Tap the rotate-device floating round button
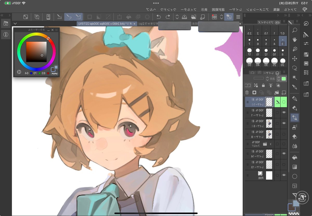Image resolution: width=312 pixels, height=216 pixels. 302,197
